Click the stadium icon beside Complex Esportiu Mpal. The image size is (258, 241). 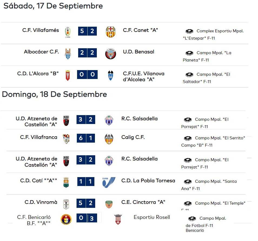coord(189,31)
